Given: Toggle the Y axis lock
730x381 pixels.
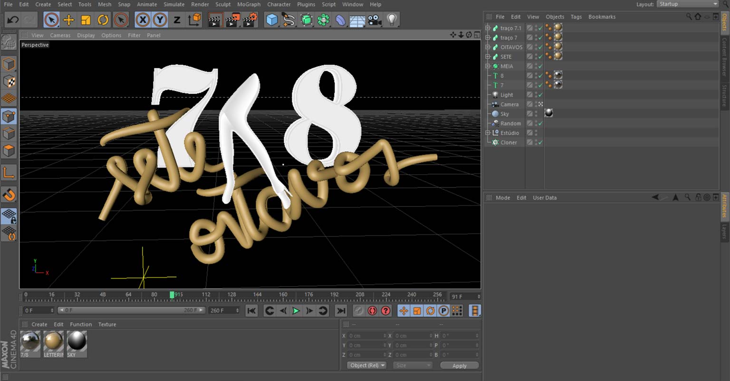Looking at the screenshot, I should click(x=160, y=20).
